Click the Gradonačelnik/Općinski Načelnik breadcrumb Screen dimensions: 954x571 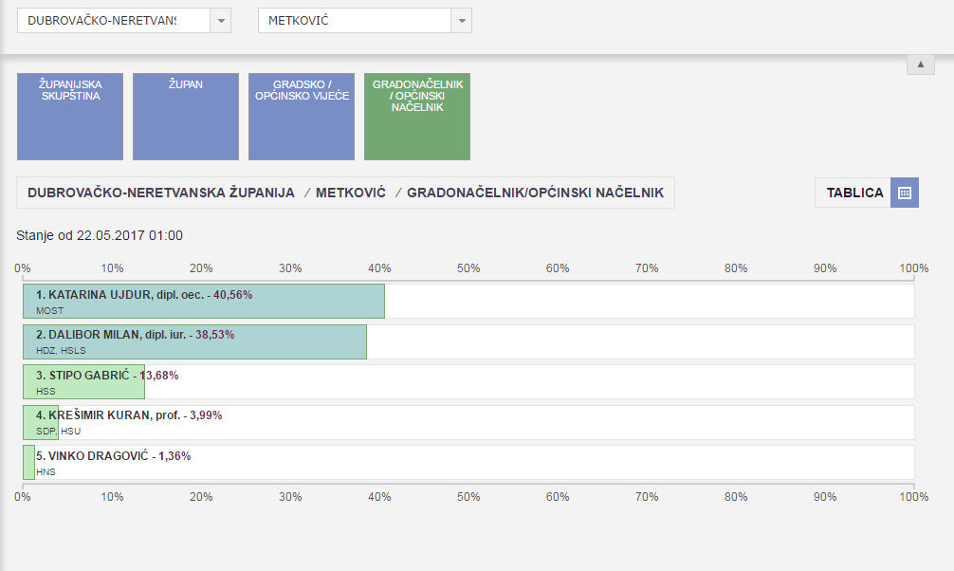pos(535,193)
